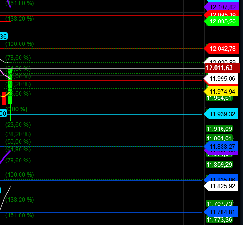Viewport: 243px width, 225px height.
Task: Click the green 11.797,73 level value
Action: coord(219,204)
